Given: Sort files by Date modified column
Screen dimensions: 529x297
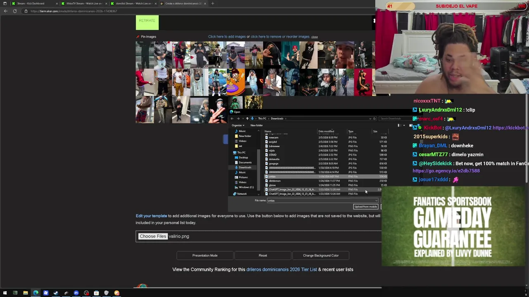Looking at the screenshot, I should pos(326,131).
